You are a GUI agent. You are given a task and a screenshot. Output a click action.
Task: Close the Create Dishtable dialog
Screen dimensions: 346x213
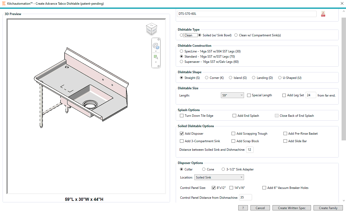point(342,4)
